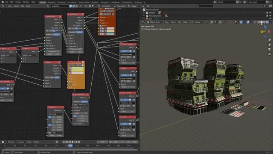
Task: Toggle visibility of Helpers collection
Action: pos(270,13)
